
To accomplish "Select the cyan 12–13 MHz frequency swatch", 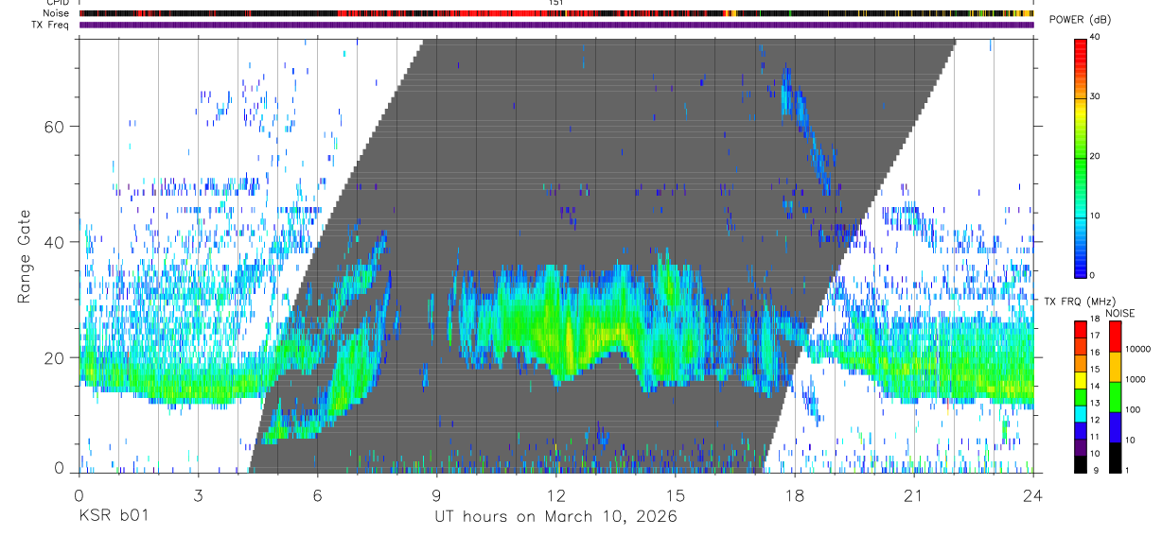I will tap(1081, 414).
